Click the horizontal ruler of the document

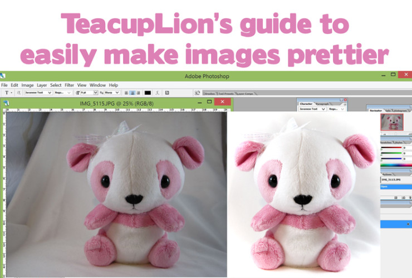(x=117, y=110)
